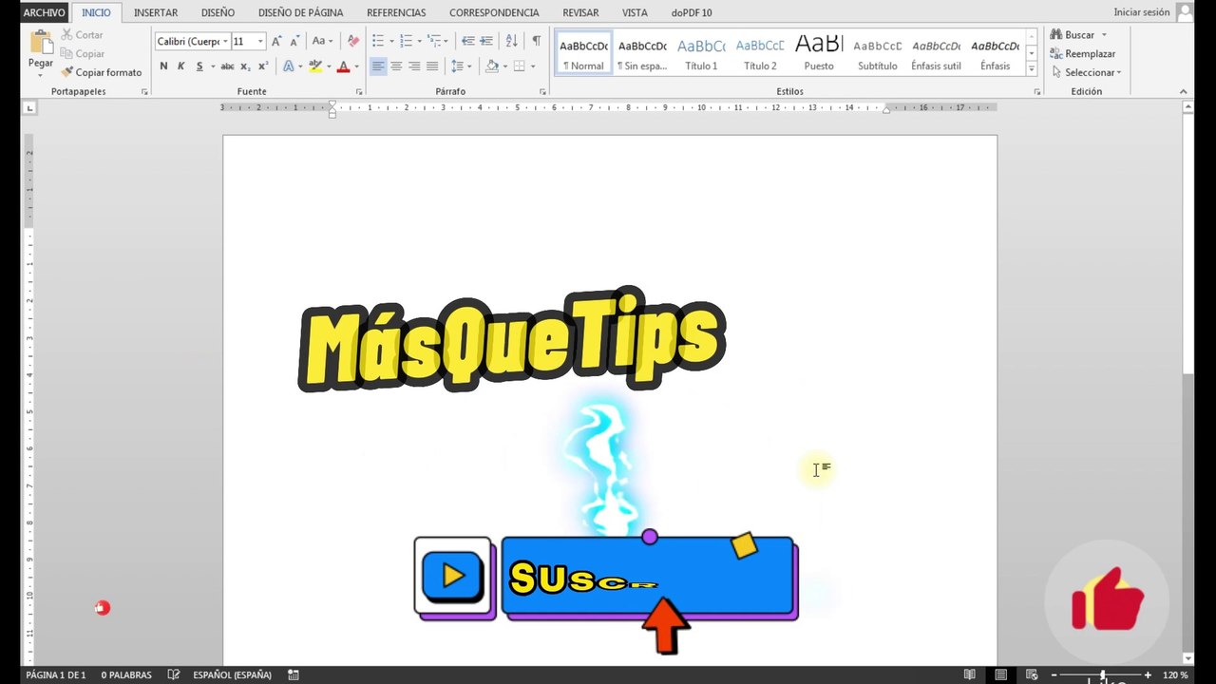Clear all formatting with eraser icon
1216x684 pixels.
353,41
